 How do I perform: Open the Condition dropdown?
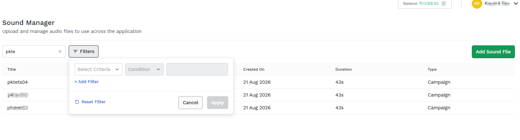[x=144, y=69]
